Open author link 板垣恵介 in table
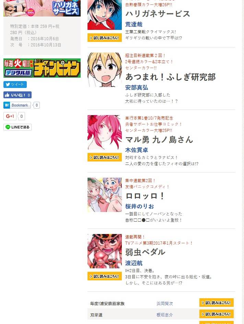This screenshot has width=244, height=324. 165,315
